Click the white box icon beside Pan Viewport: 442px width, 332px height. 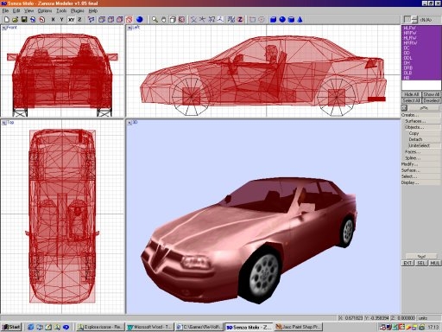point(173,20)
